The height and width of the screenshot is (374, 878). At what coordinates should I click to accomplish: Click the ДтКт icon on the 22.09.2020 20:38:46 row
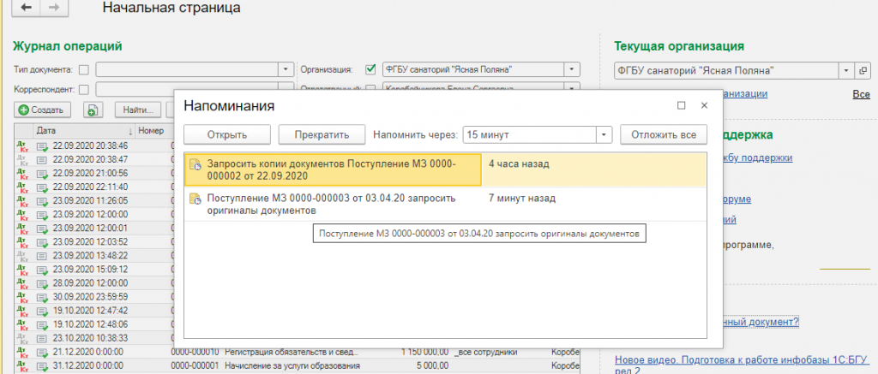click(22, 146)
